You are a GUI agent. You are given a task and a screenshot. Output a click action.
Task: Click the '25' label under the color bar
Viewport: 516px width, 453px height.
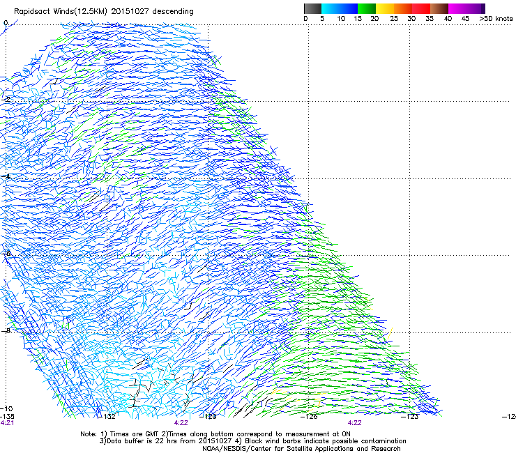pos(394,19)
